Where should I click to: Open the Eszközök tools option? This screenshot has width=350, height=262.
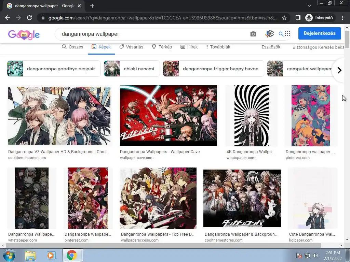[x=271, y=47]
